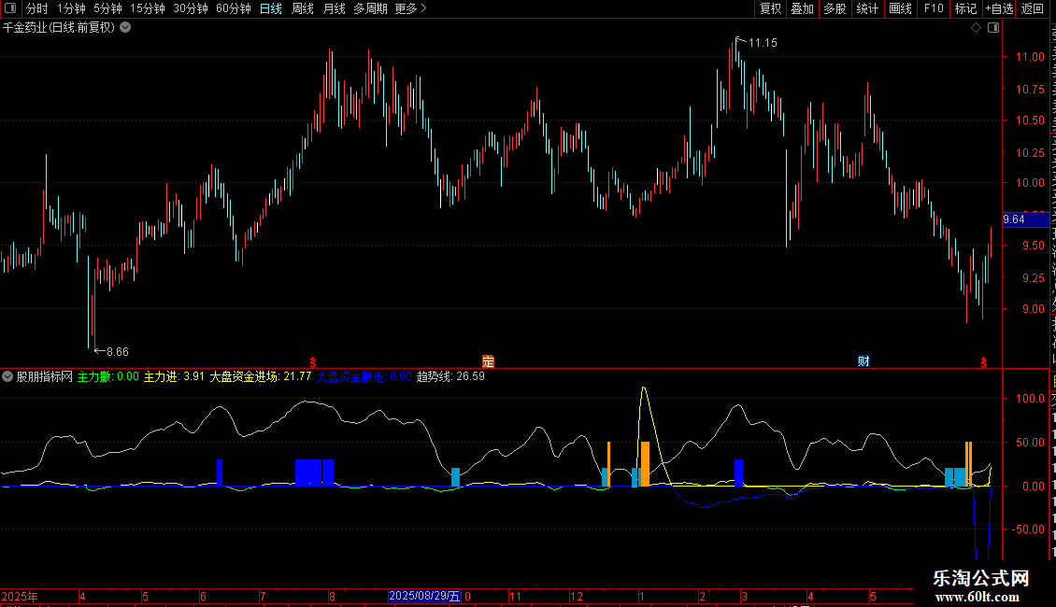The image size is (1056, 607).
Task: Switch to 月线 monthly chart
Action: pos(334,8)
